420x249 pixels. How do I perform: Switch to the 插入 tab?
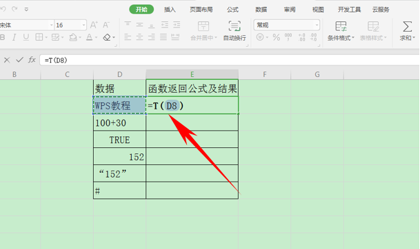[x=170, y=10]
